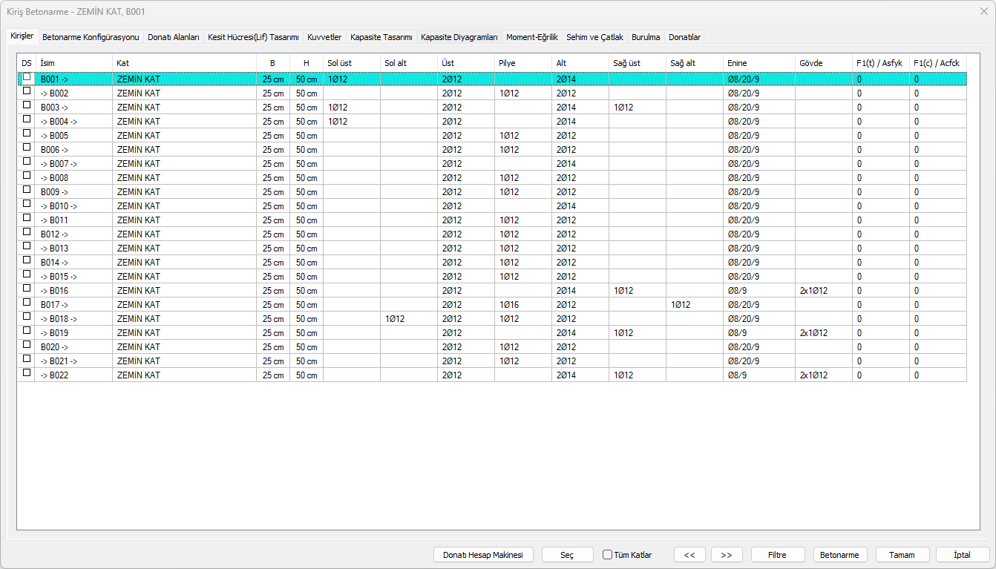Click the Betonarme button

click(x=840, y=555)
